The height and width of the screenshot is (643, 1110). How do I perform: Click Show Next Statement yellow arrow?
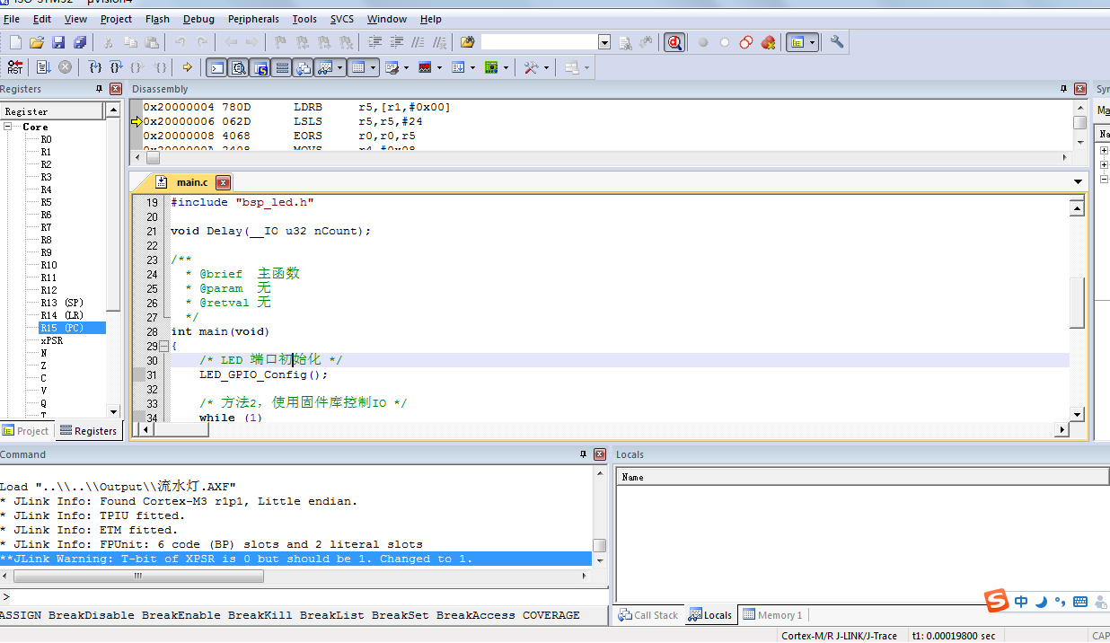(187, 67)
